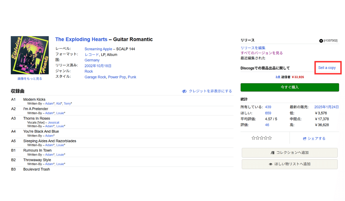Click the vinyl record icon beside release ID
The height and width of the screenshot is (201, 345).
[321, 40]
